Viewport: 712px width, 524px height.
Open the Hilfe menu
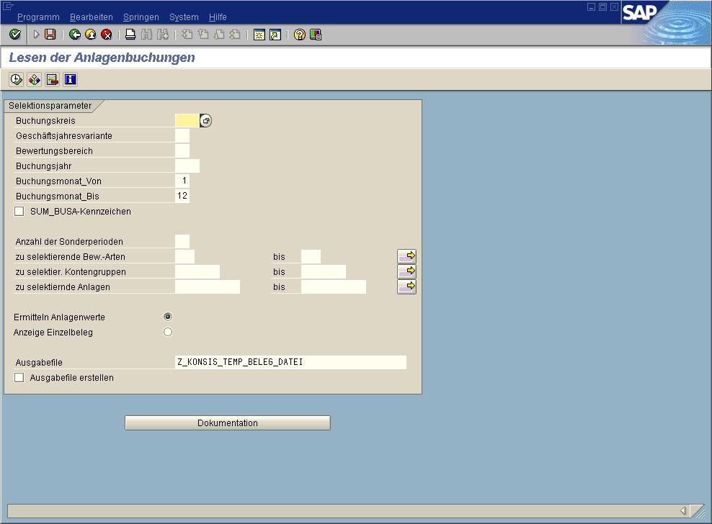(218, 17)
